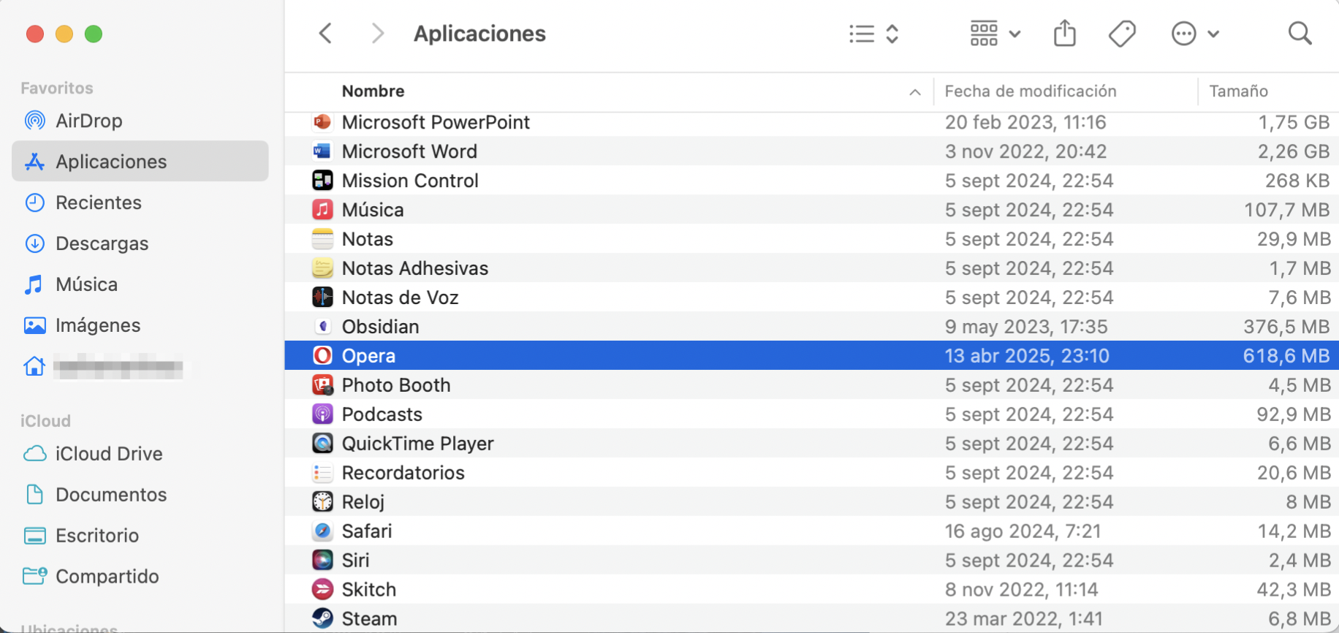
Task: Click the Notas Adhesivas app icon
Action: point(322,268)
